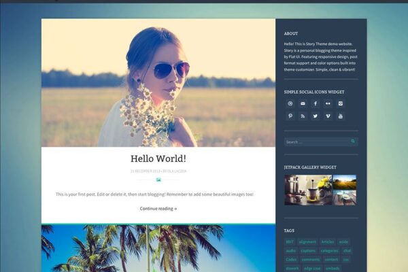Open the YouTube social icon
Image resolution: width=408 pixels, height=272 pixels.
[341, 116]
